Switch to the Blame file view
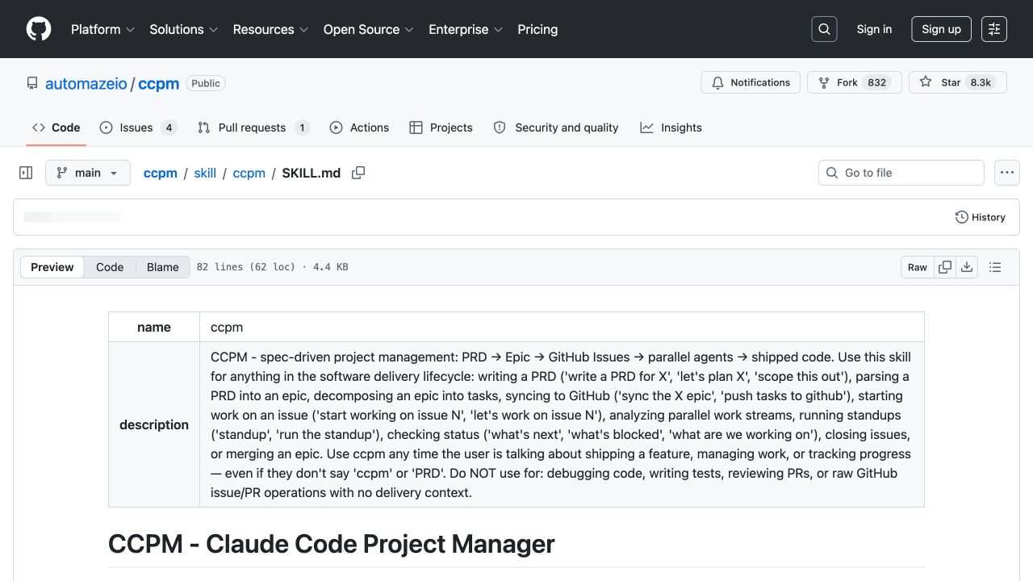Viewport: 1033px width, 581px height. (x=163, y=267)
